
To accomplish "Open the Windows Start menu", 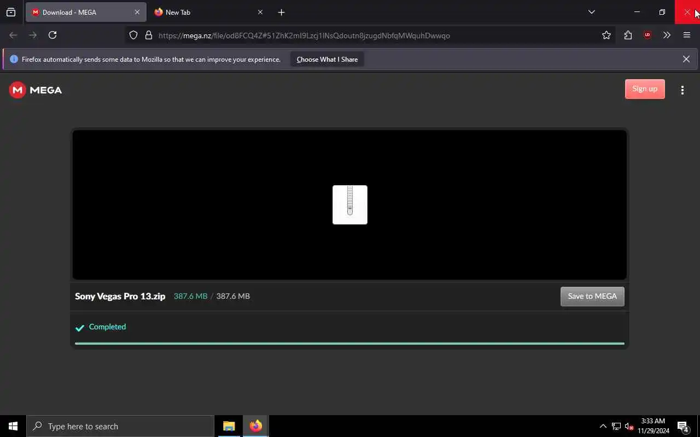I will (13, 426).
